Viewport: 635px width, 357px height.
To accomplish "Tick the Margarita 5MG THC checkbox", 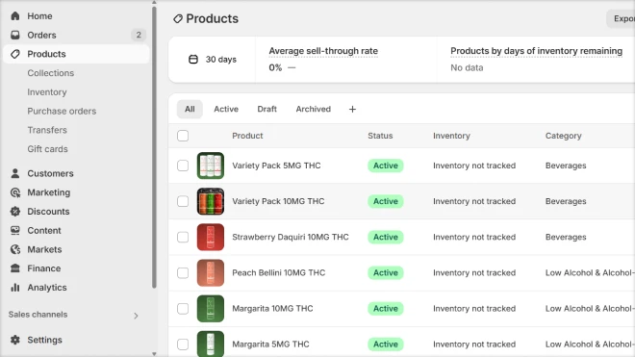I will pos(183,344).
